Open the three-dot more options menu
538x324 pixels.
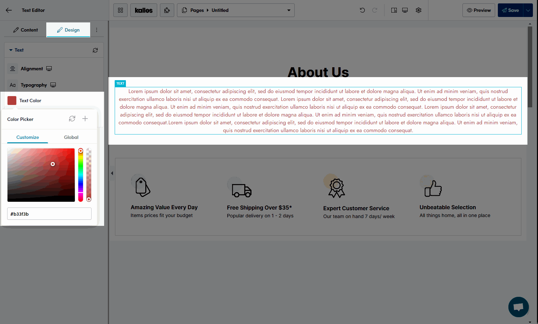click(97, 30)
